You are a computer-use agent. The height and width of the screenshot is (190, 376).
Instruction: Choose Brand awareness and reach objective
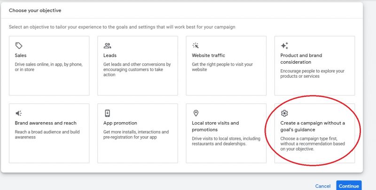point(49,133)
